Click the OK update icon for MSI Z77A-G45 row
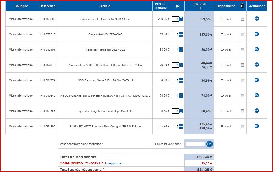 [257, 34]
